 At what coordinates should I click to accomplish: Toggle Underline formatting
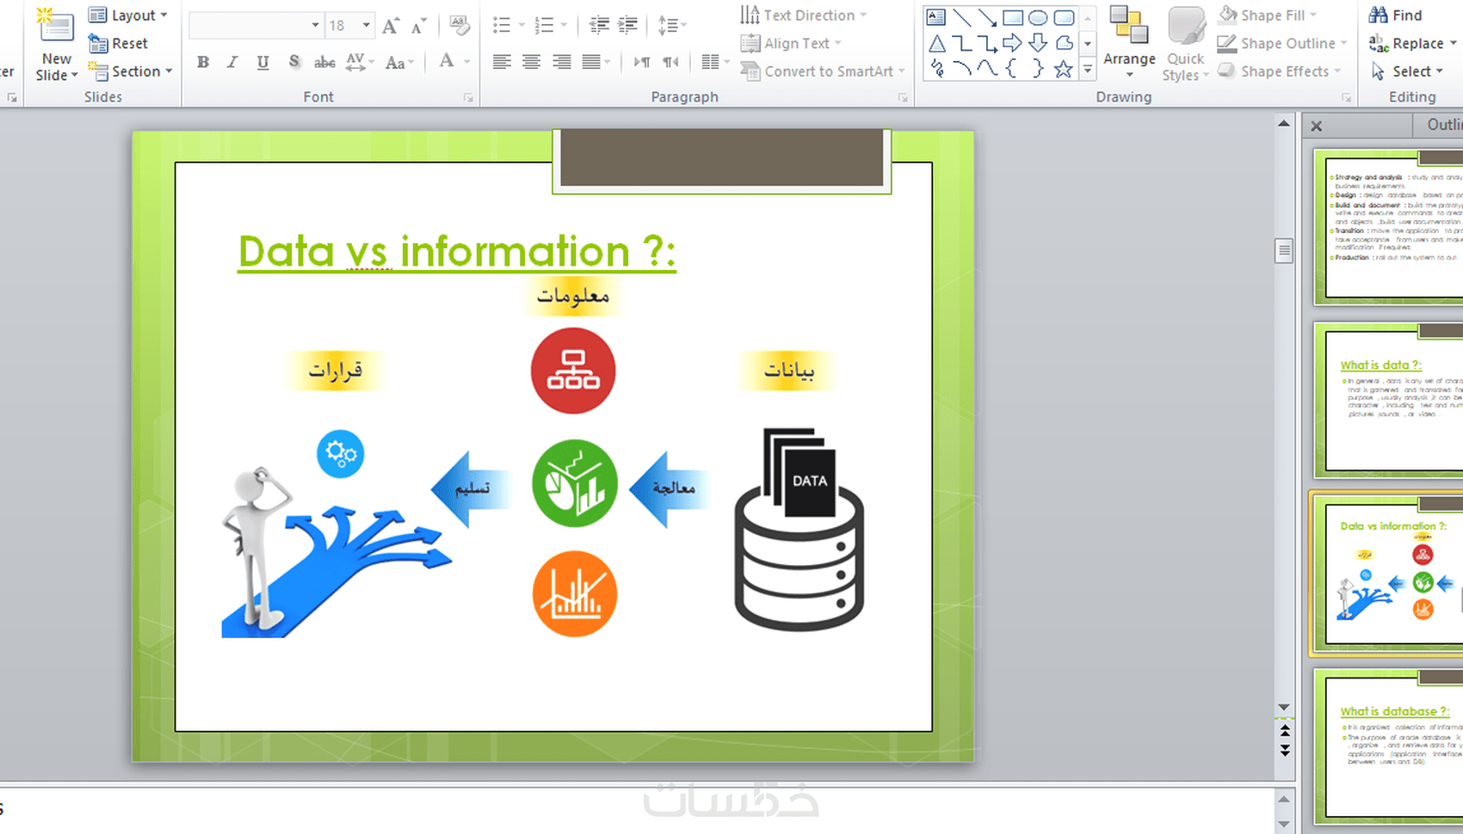(x=262, y=62)
